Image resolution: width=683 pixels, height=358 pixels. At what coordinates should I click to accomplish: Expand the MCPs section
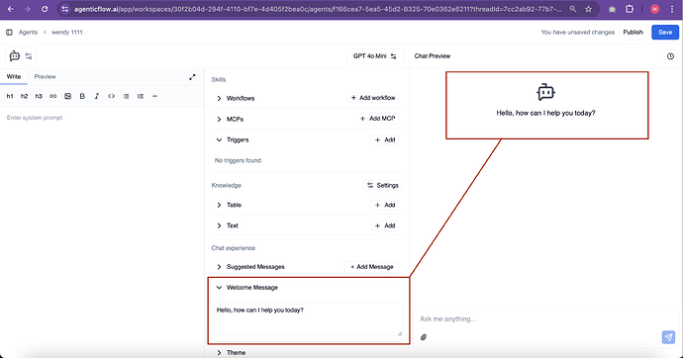[x=219, y=120]
